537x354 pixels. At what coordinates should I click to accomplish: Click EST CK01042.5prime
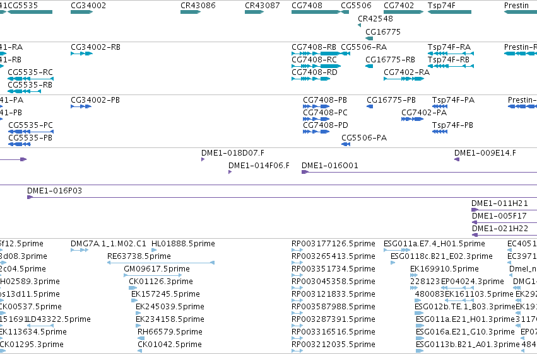tap(141, 351)
